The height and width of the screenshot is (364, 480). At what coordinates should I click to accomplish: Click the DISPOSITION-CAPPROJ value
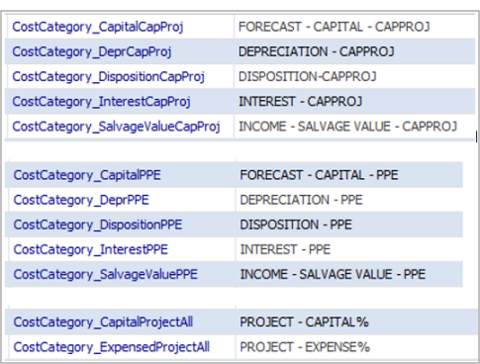(x=308, y=76)
